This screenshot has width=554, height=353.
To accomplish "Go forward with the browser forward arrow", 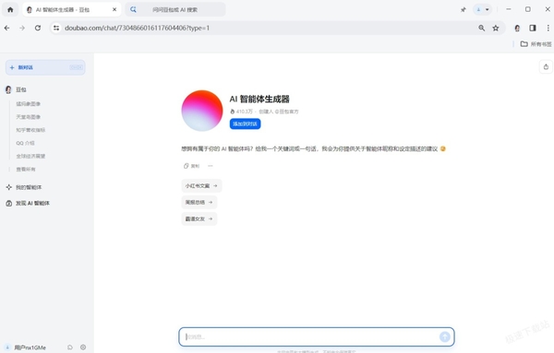I will tap(22, 28).
